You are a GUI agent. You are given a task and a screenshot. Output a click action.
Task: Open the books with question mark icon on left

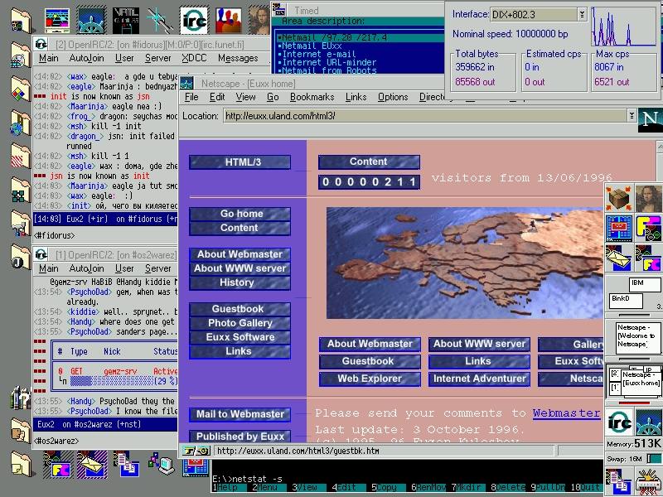[20, 398]
